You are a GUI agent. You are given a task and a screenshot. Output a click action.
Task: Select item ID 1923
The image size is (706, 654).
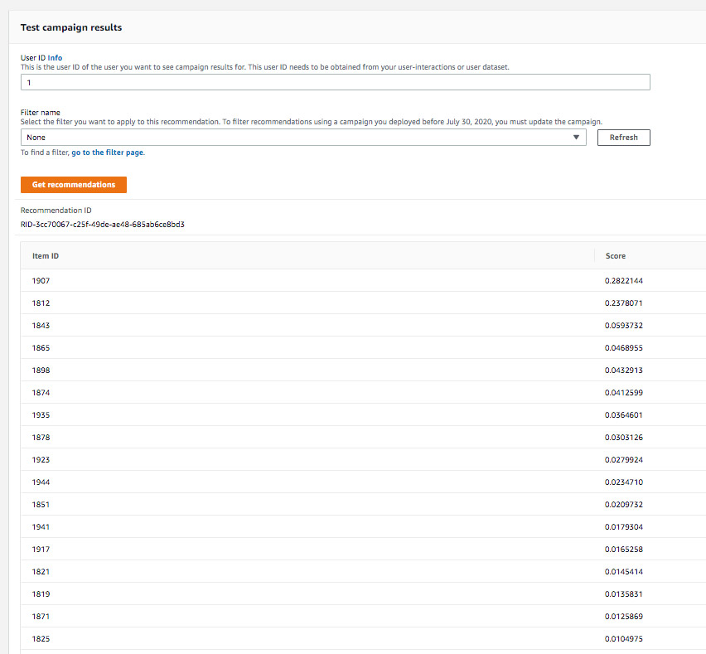(x=41, y=460)
